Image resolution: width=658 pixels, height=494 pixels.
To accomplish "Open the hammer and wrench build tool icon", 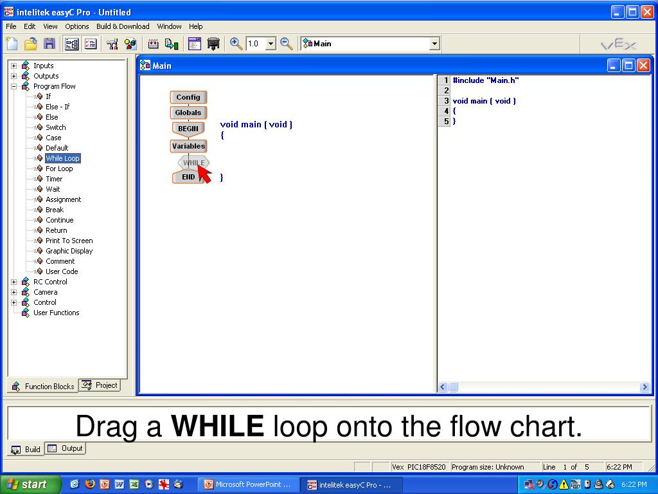I will tap(112, 43).
